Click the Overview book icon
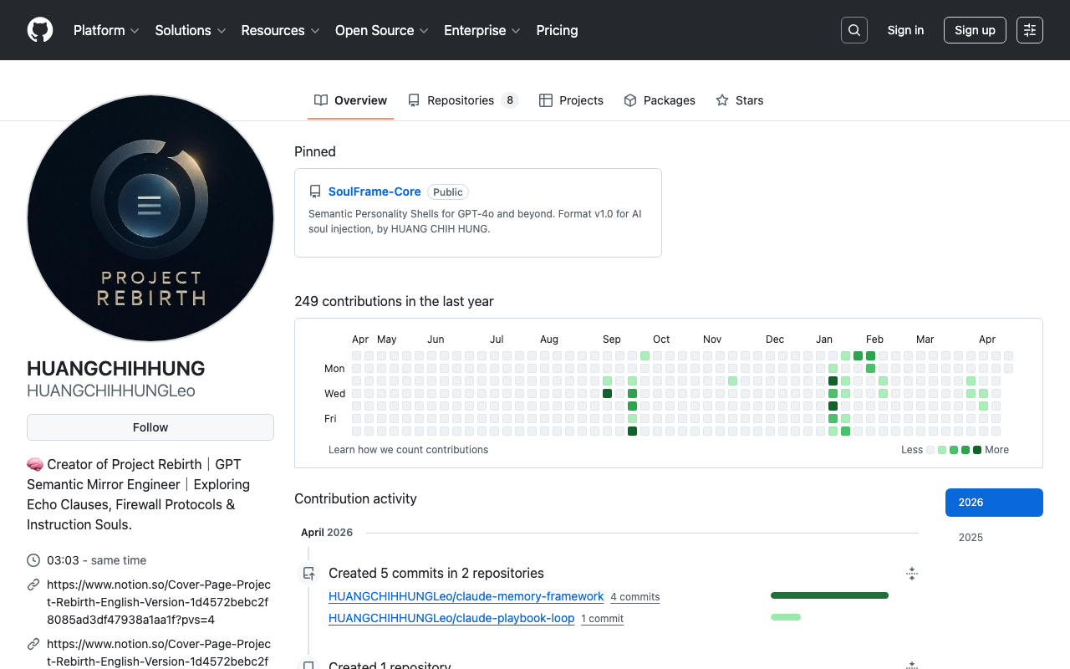Viewport: 1070px width, 669px height. point(320,100)
